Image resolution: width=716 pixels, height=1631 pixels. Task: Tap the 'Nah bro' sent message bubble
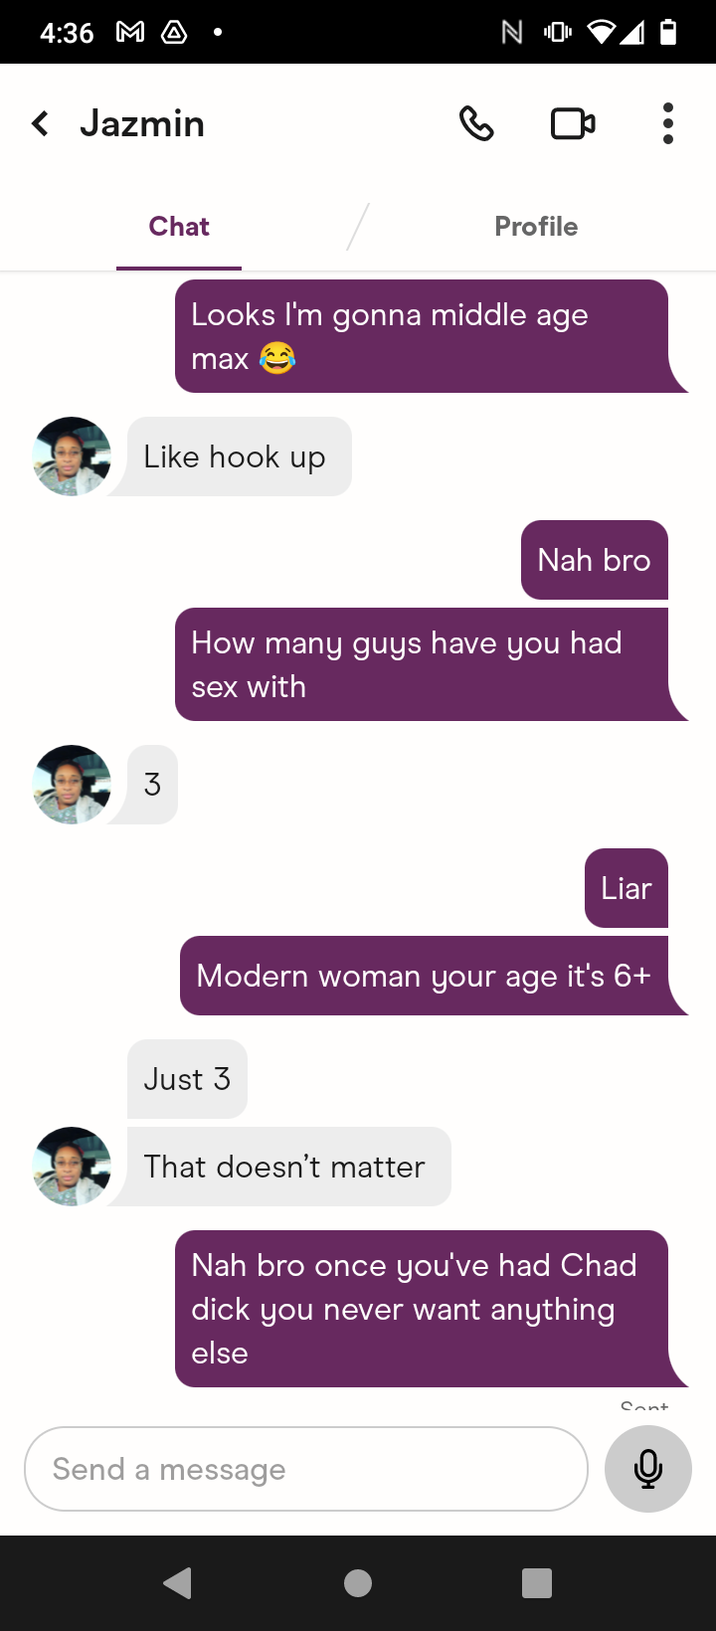(595, 560)
